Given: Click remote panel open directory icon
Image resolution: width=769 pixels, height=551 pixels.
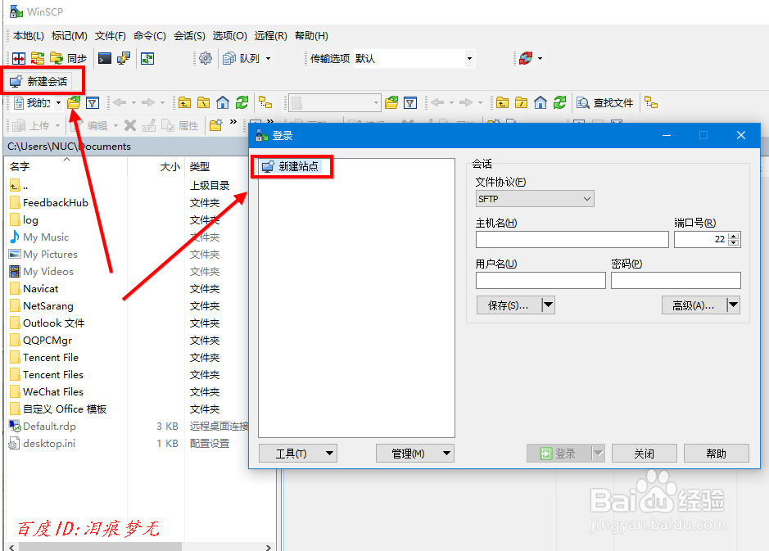Looking at the screenshot, I should click(391, 103).
